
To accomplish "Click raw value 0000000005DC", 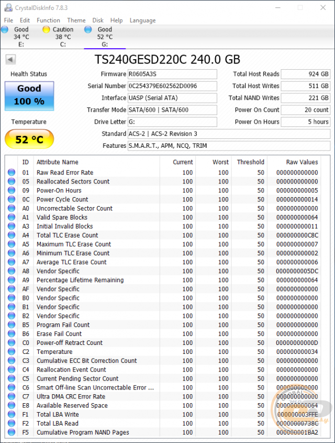I will point(297,271).
